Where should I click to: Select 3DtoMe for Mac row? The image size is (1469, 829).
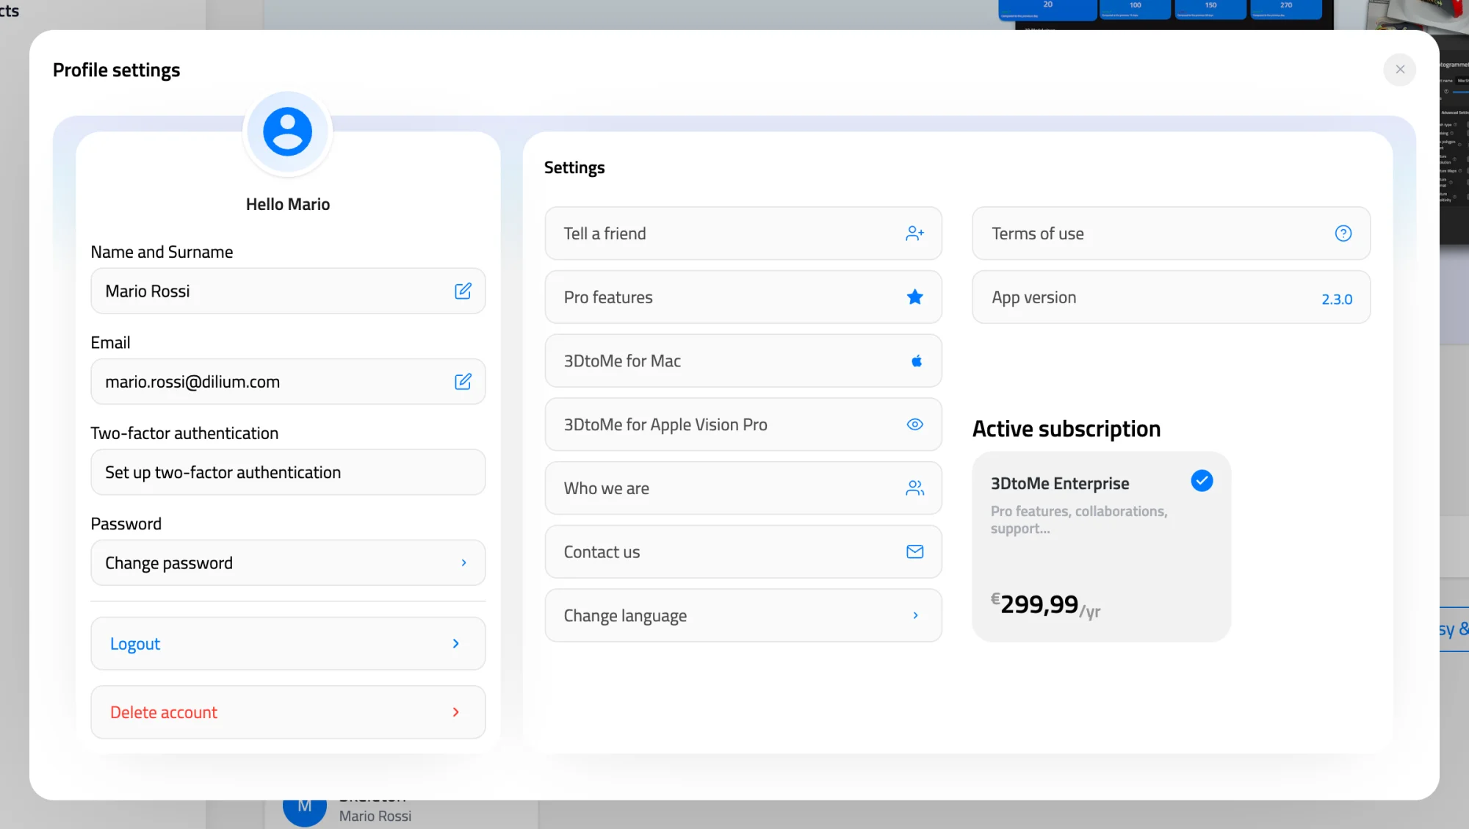coord(743,361)
